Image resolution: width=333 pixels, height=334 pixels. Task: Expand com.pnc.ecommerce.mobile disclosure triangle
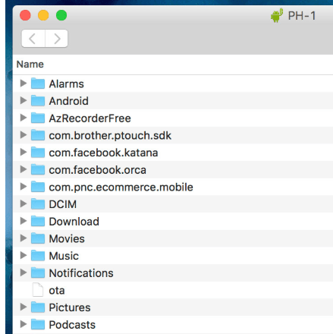24,187
